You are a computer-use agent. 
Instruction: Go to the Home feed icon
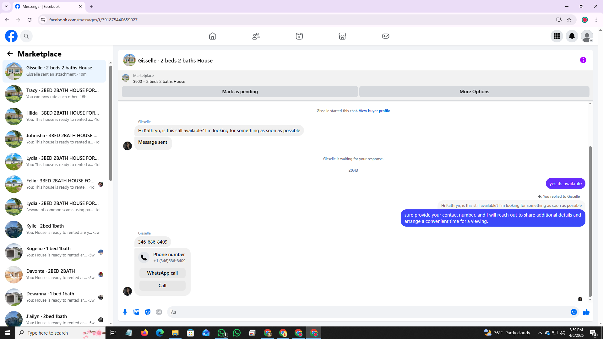click(x=213, y=36)
